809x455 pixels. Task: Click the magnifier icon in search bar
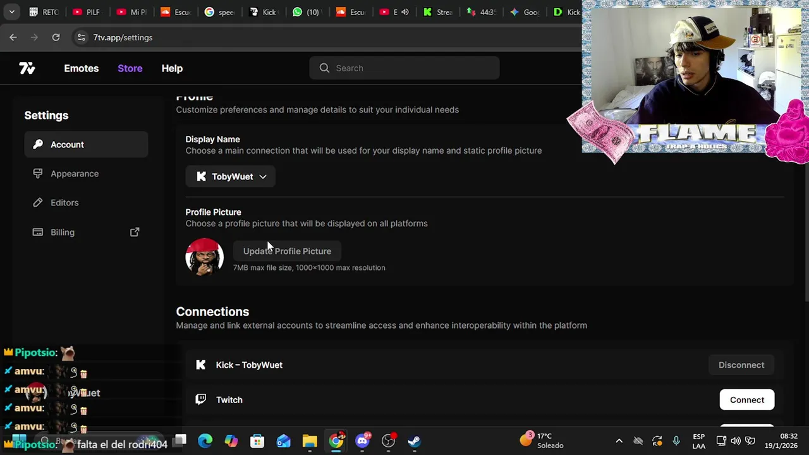(x=324, y=68)
